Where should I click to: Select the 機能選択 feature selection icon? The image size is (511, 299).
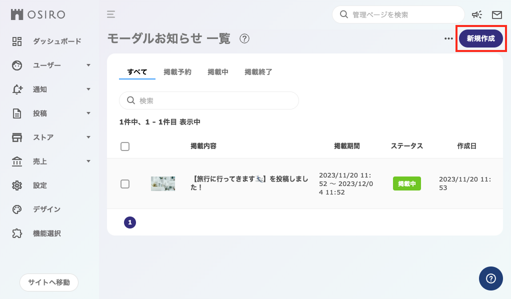17,233
